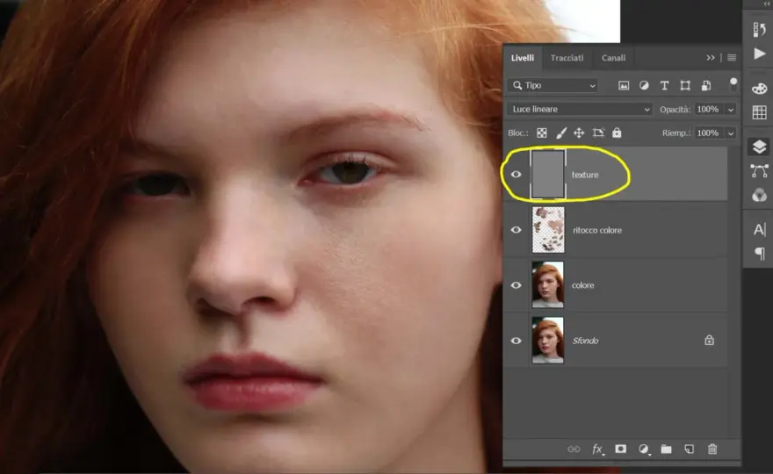773x474 pixels.
Task: Select the texture layer thumbnail
Action: [x=548, y=175]
